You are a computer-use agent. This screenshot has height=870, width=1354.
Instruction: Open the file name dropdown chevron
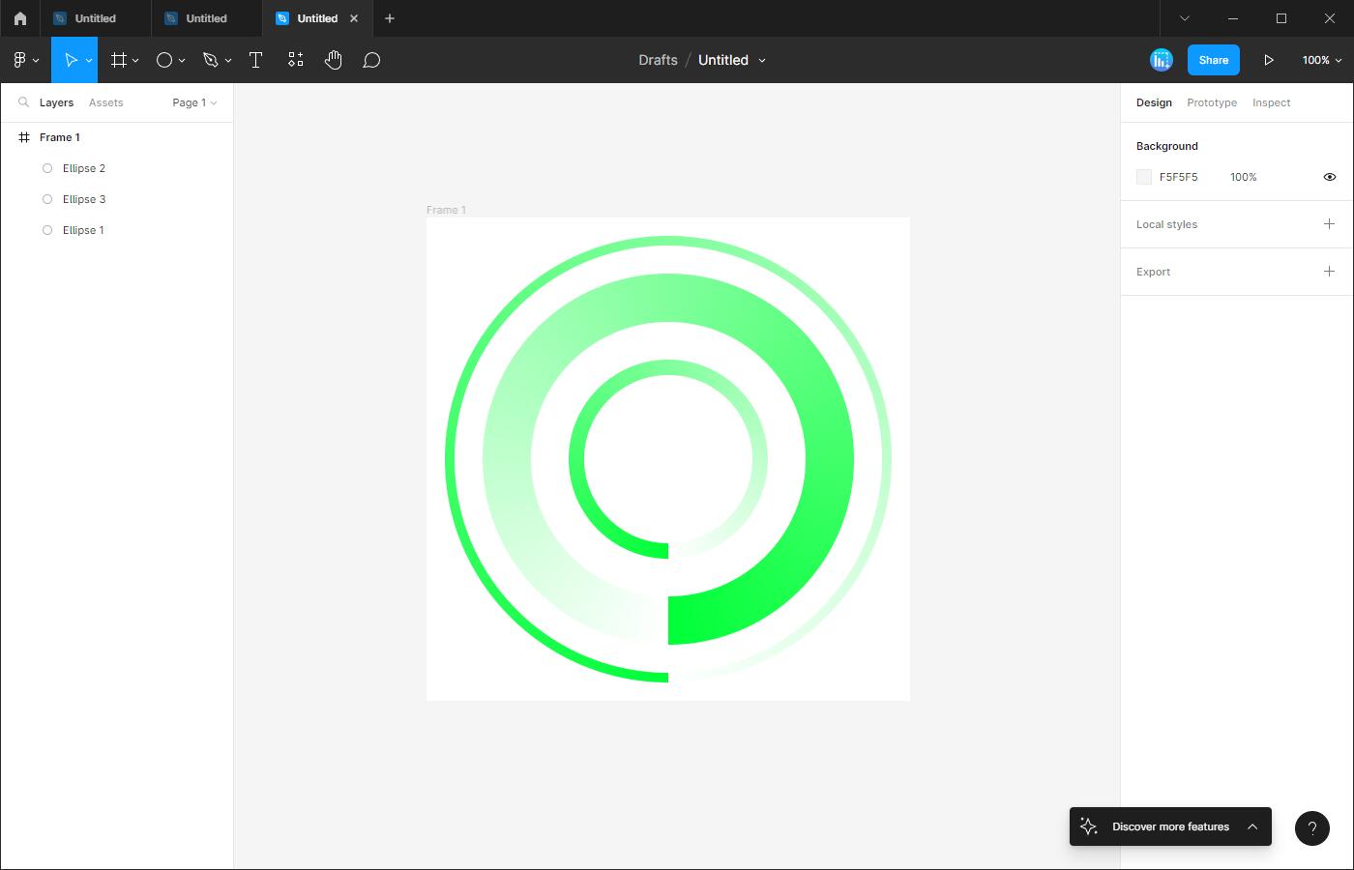(762, 60)
